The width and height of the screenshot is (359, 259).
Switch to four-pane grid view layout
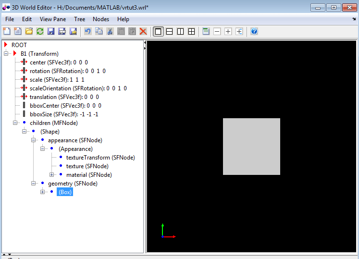click(191, 31)
